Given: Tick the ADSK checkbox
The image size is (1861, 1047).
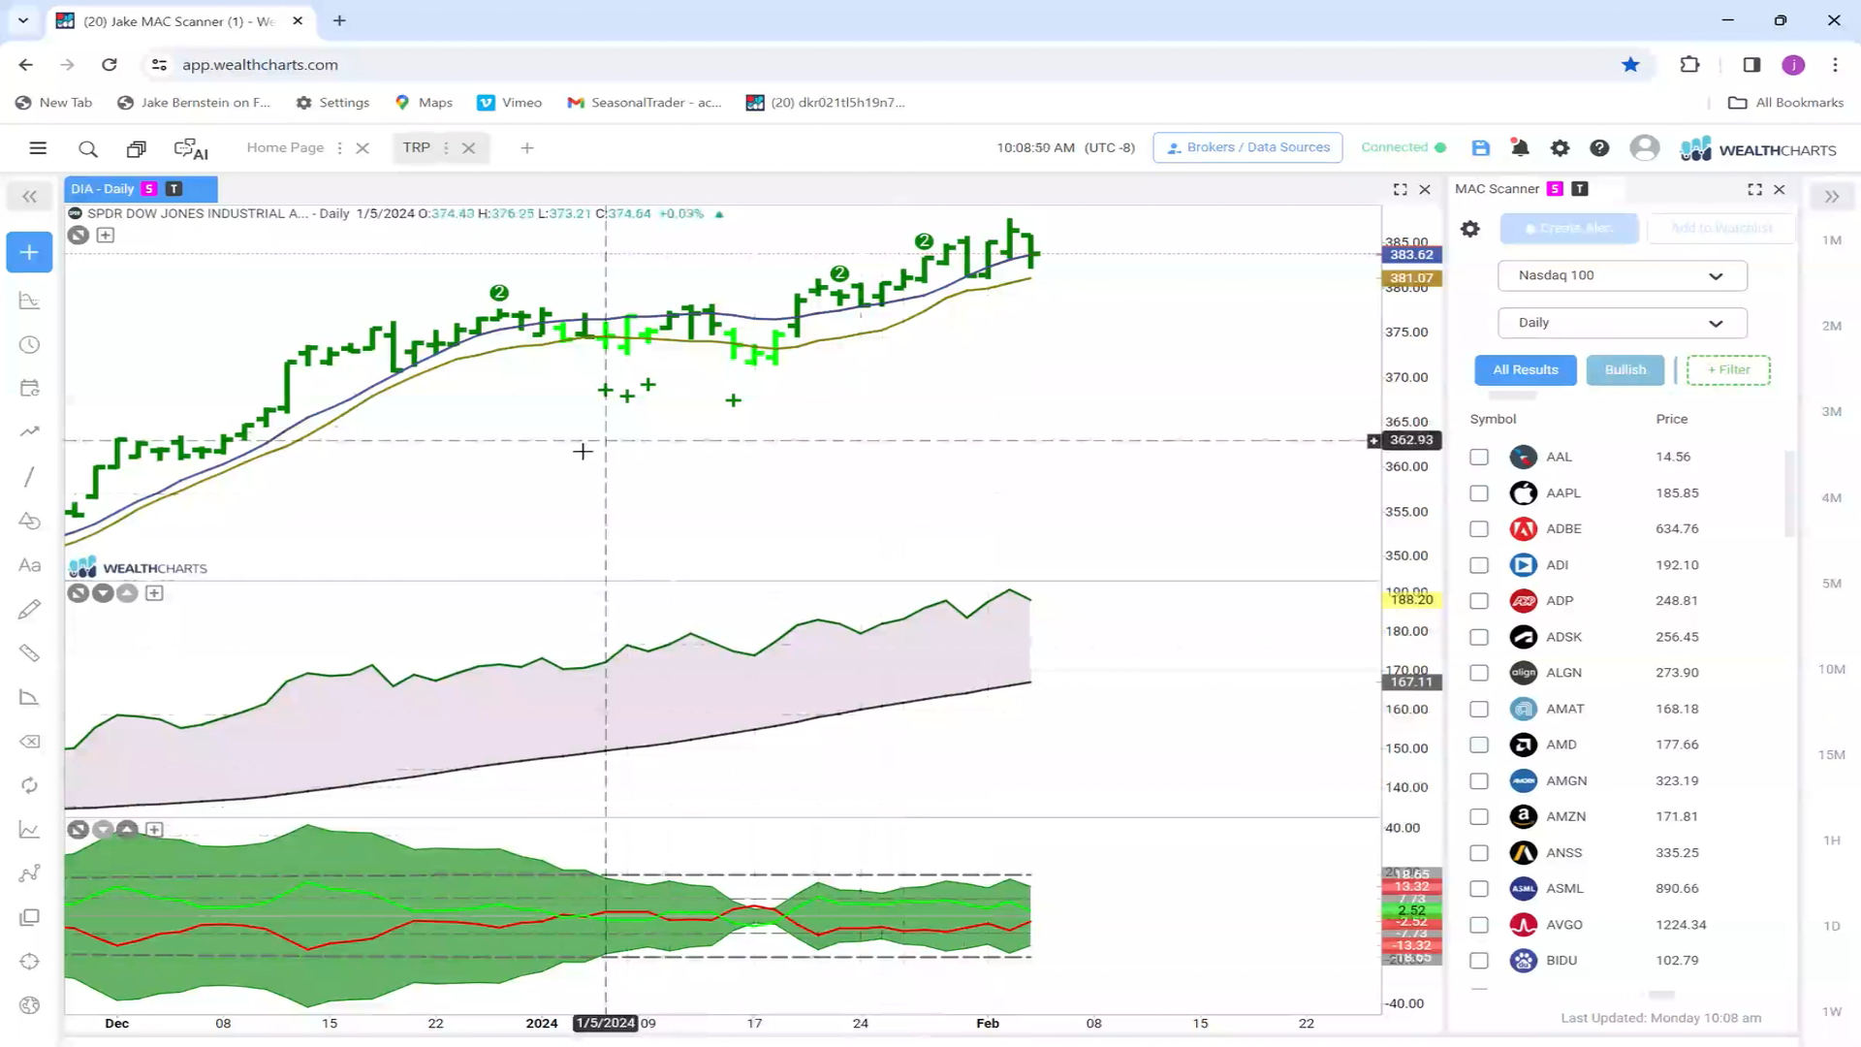Looking at the screenshot, I should pos(1479,637).
